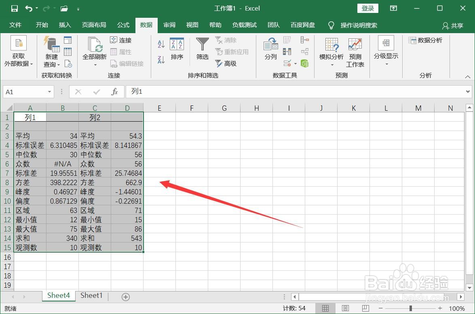Switch to the 审阅 (Review) tab

coord(169,25)
